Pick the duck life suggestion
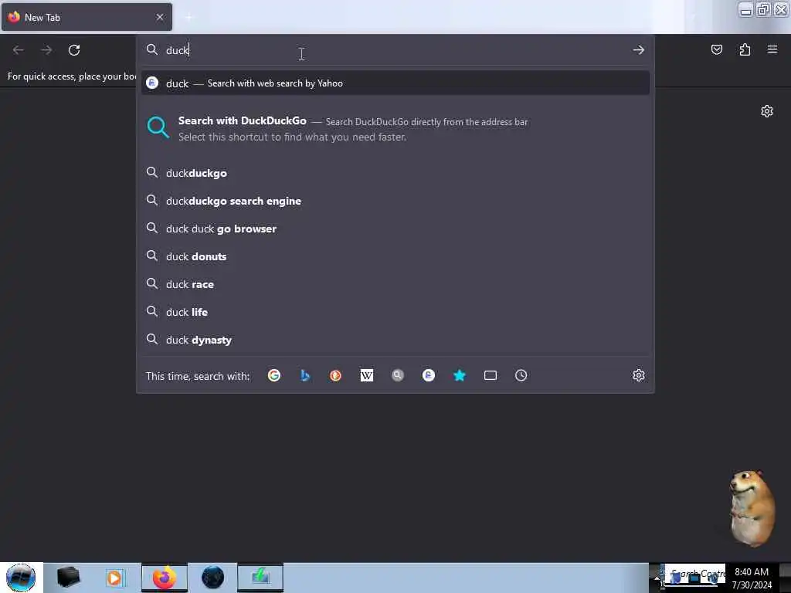Viewport: 791px width, 593px height. click(395, 312)
